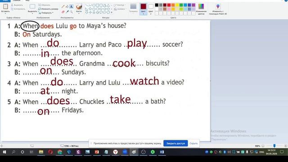Open the Кисти brushes dropdown arrow
The image size is (288, 162).
click(x=79, y=13)
